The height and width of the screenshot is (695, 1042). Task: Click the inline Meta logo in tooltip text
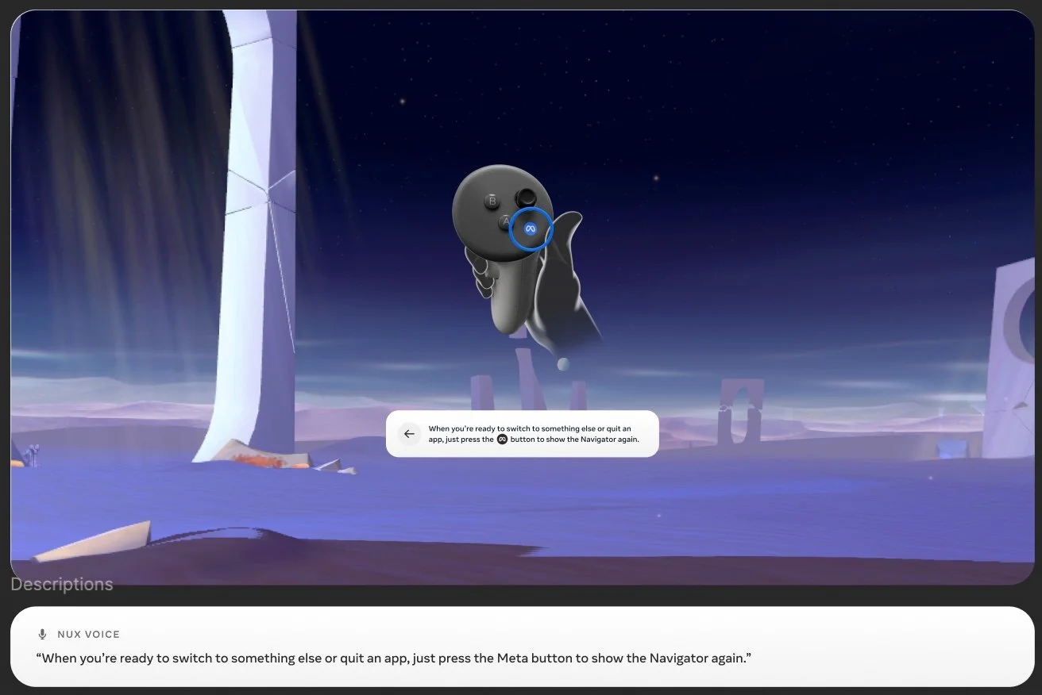coord(502,439)
